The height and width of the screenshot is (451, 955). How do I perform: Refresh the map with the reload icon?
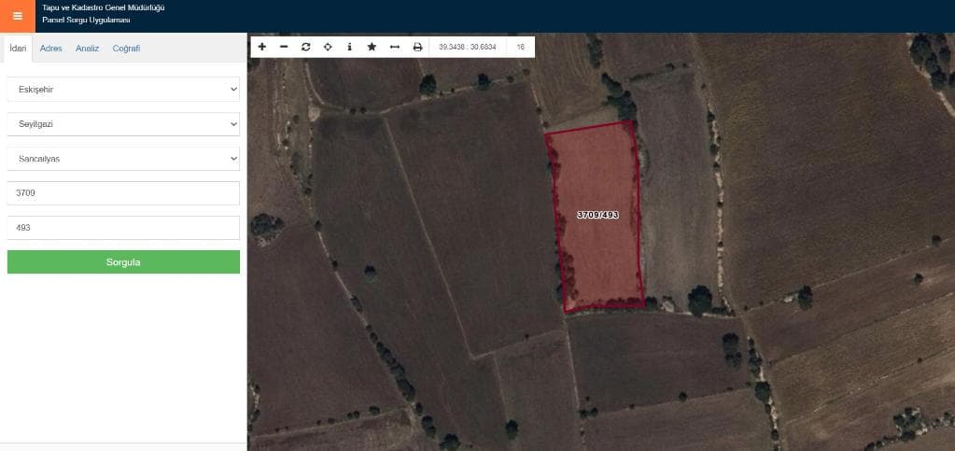(306, 47)
